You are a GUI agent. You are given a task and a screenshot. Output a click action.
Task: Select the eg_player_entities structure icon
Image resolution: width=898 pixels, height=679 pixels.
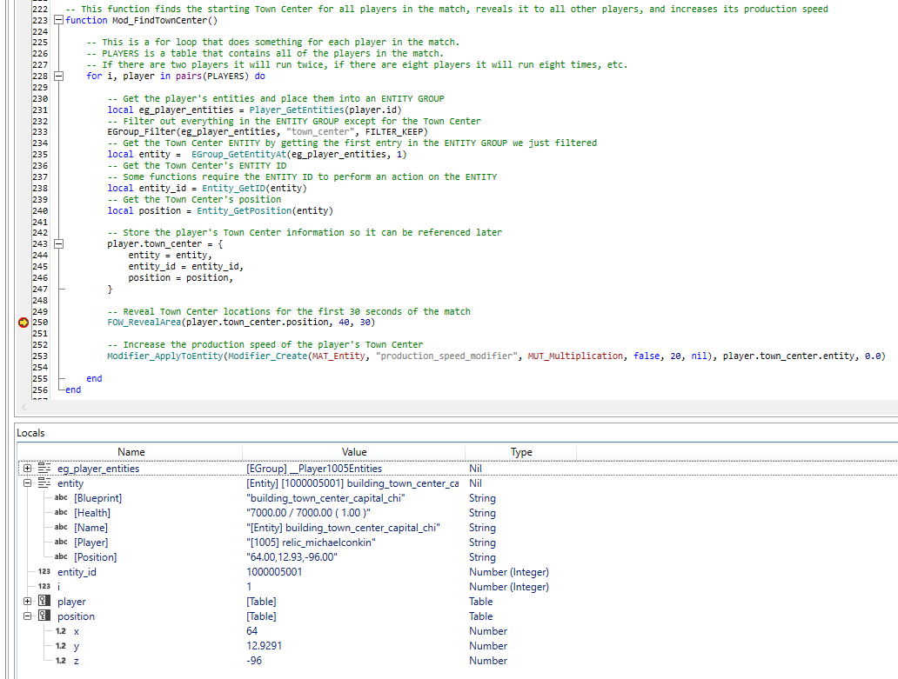[44, 469]
